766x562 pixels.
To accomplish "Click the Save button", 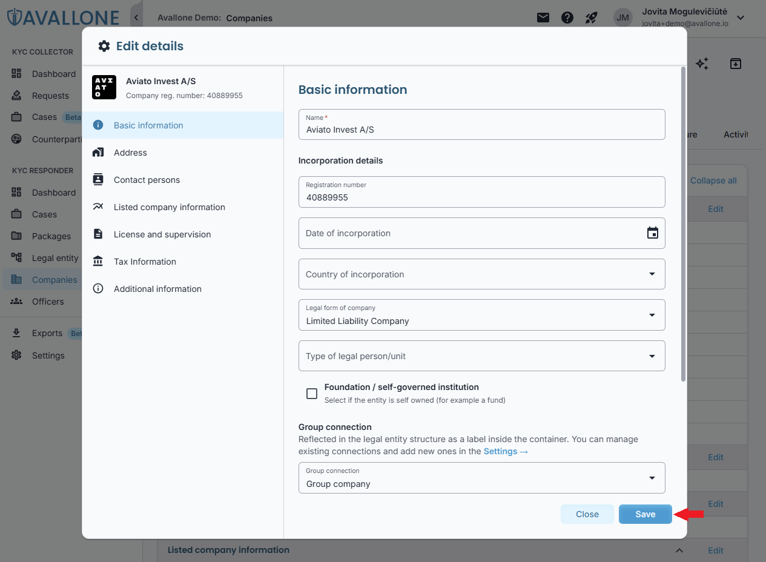I will [x=645, y=514].
